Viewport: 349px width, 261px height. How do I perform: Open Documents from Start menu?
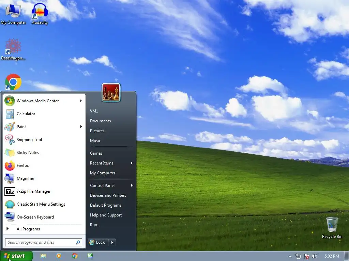(100, 121)
